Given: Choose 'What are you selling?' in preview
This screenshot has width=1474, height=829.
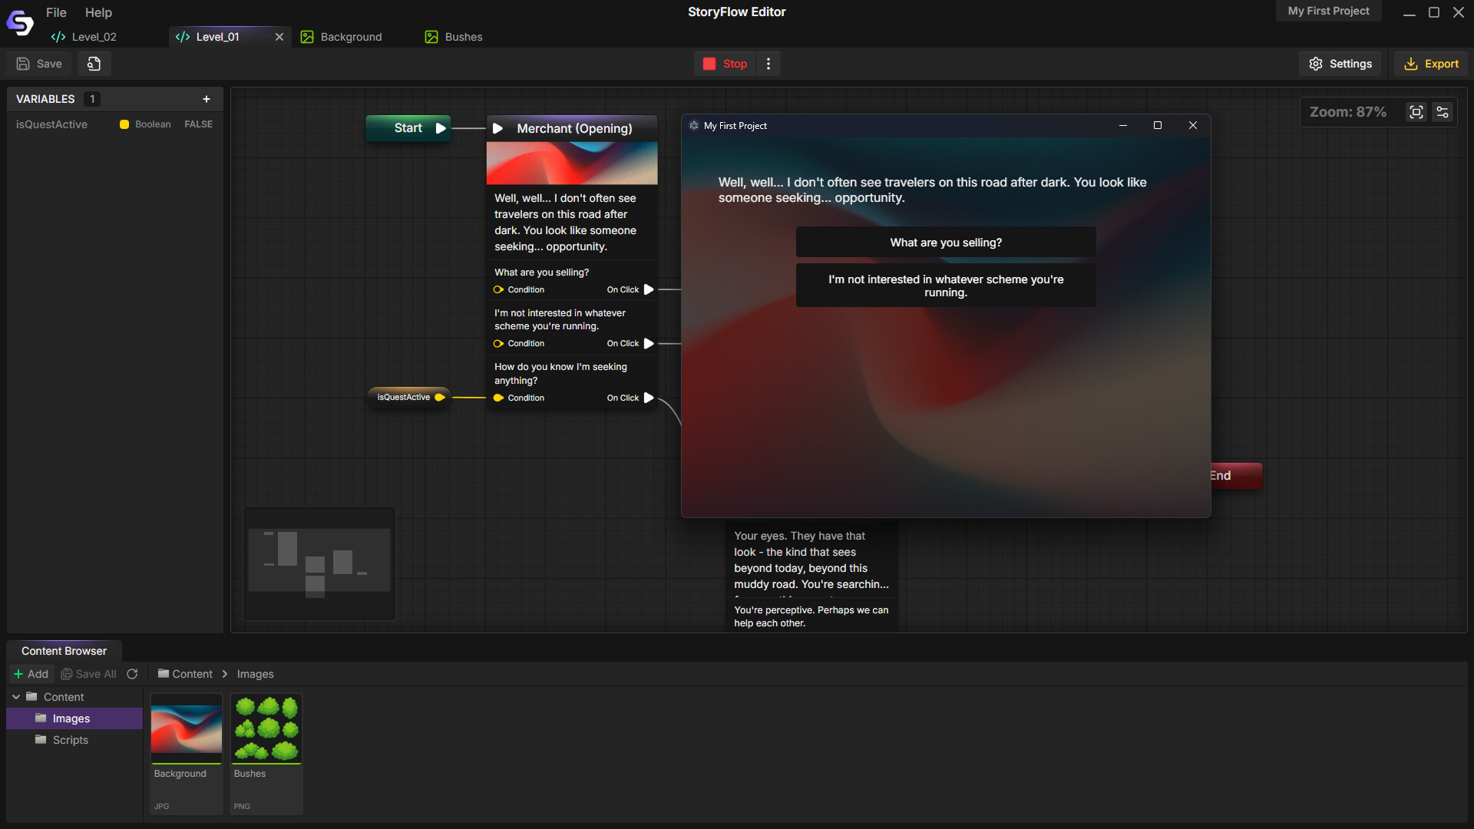Looking at the screenshot, I should [x=945, y=243].
